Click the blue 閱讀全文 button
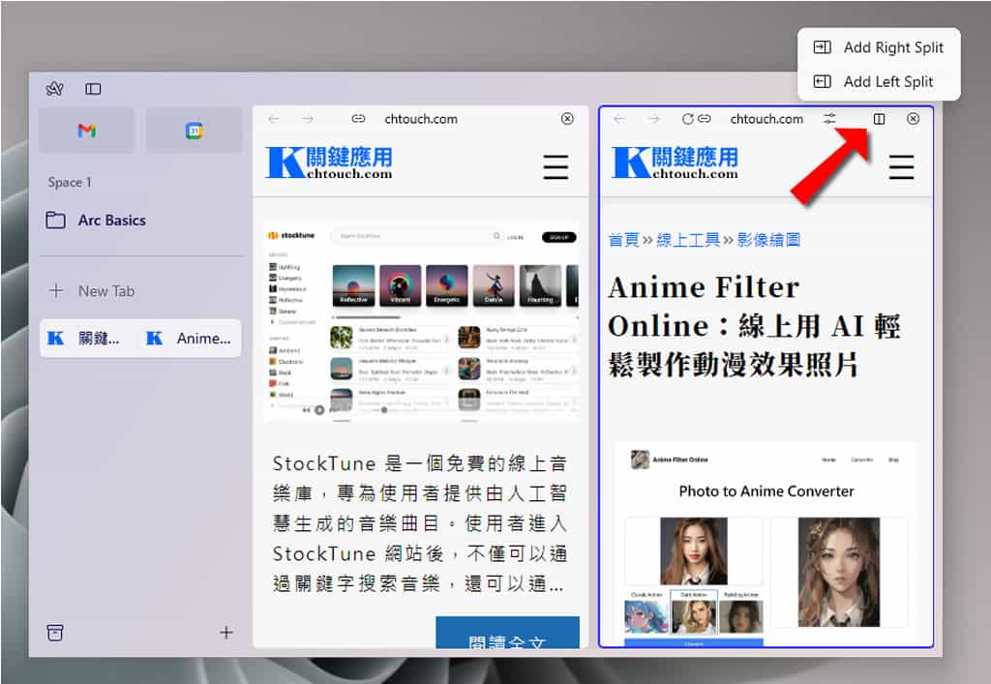 (507, 632)
